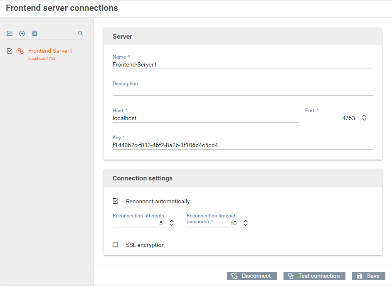
Task: Disable Reconnect automatically checkbox
Action: [116, 201]
